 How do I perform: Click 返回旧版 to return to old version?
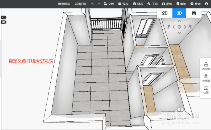[81, 4]
